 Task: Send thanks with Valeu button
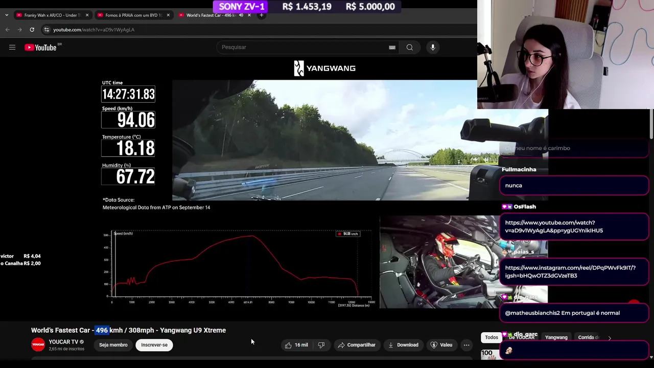[x=441, y=345]
